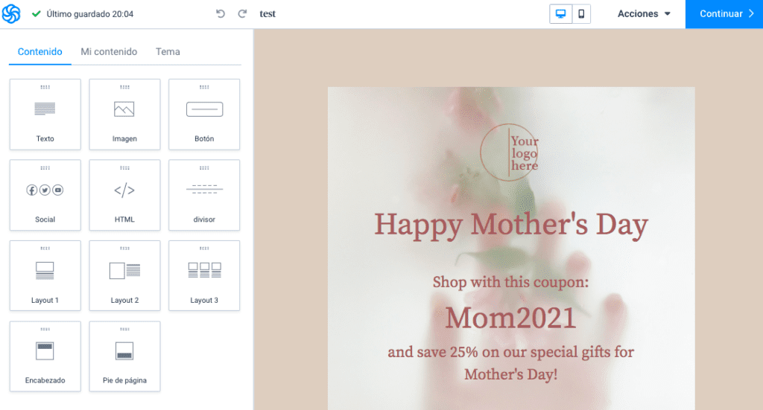Click the redo arrow icon
Image resolution: width=763 pixels, height=410 pixels.
242,13
